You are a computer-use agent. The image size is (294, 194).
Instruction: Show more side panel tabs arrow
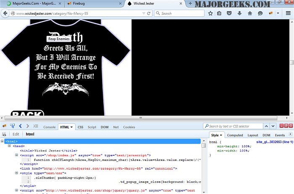point(291,134)
